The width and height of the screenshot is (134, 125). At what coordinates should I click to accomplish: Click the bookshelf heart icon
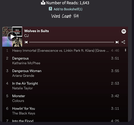[50, 9]
